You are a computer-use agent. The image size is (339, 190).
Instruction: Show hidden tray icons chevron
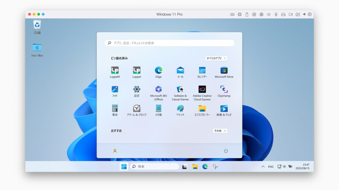tap(263, 166)
